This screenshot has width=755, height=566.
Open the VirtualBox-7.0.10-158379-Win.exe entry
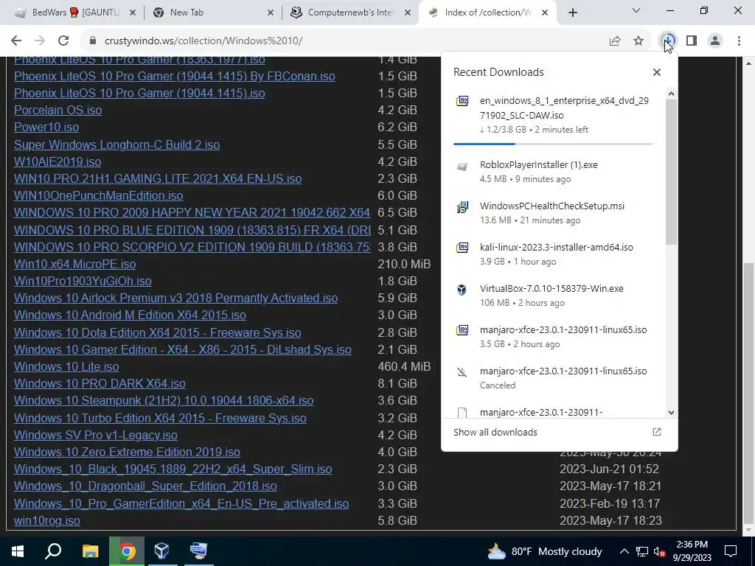point(553,295)
